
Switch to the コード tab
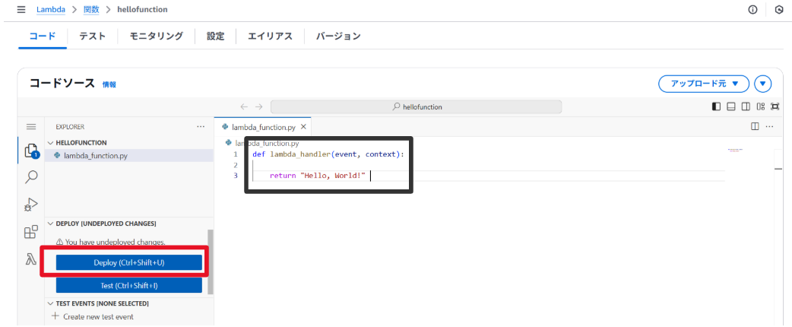coord(42,36)
